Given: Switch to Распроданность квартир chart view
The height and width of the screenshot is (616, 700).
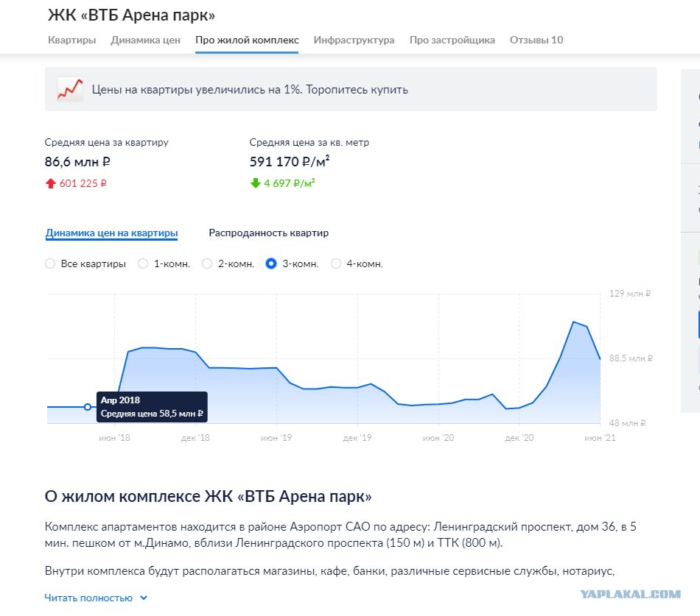Looking at the screenshot, I should point(269,233).
